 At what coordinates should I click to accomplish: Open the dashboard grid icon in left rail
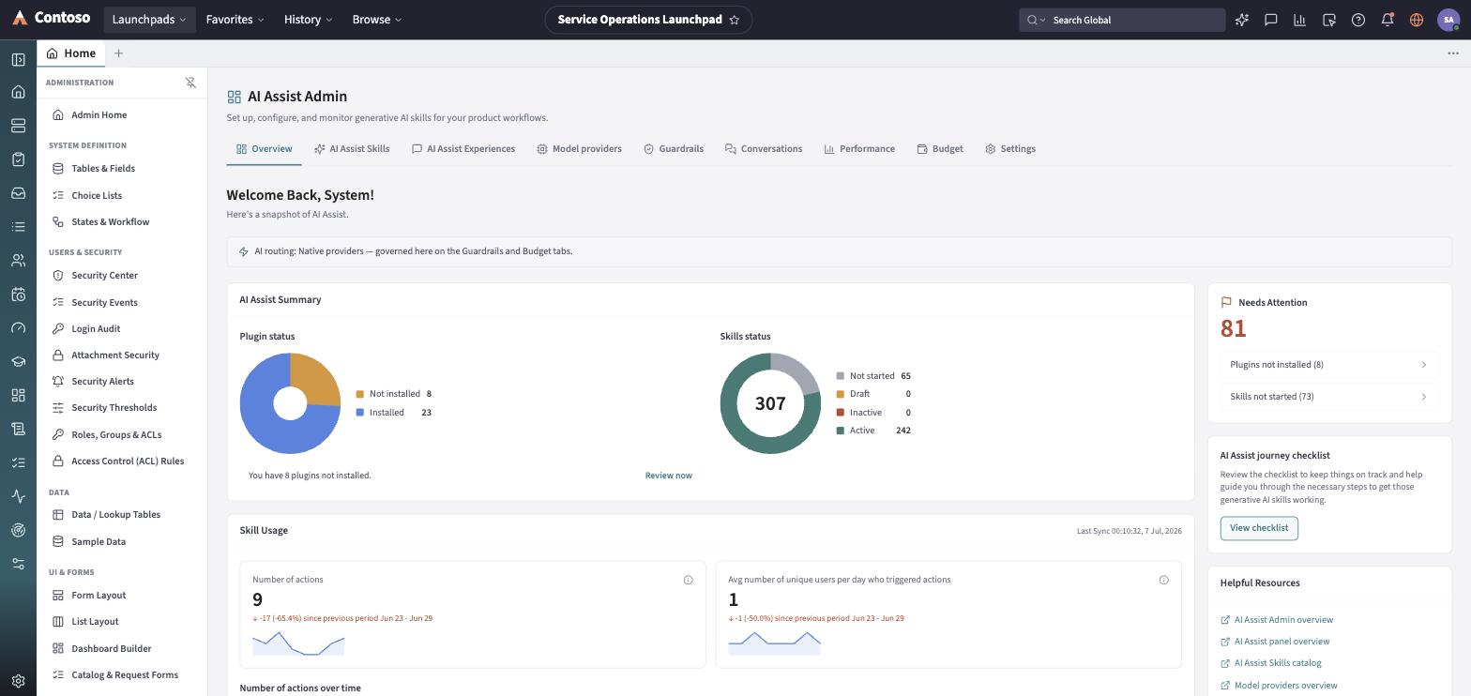click(x=18, y=396)
